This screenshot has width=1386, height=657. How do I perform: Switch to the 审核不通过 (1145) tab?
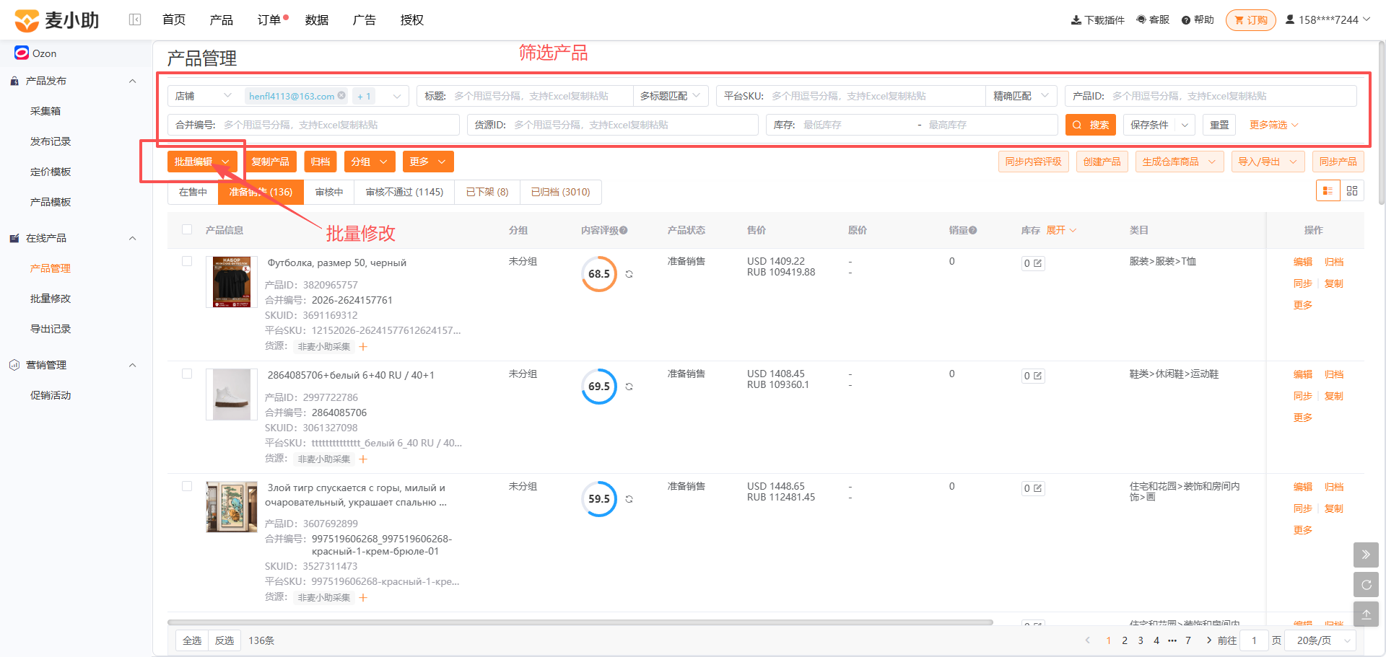pyautogui.click(x=404, y=192)
